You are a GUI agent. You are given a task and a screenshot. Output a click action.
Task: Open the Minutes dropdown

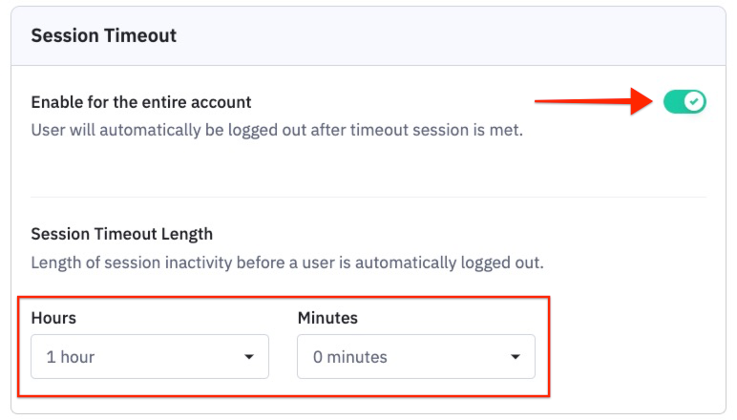click(x=415, y=357)
